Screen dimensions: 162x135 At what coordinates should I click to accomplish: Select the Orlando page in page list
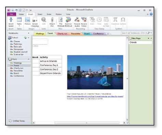coord(141,42)
